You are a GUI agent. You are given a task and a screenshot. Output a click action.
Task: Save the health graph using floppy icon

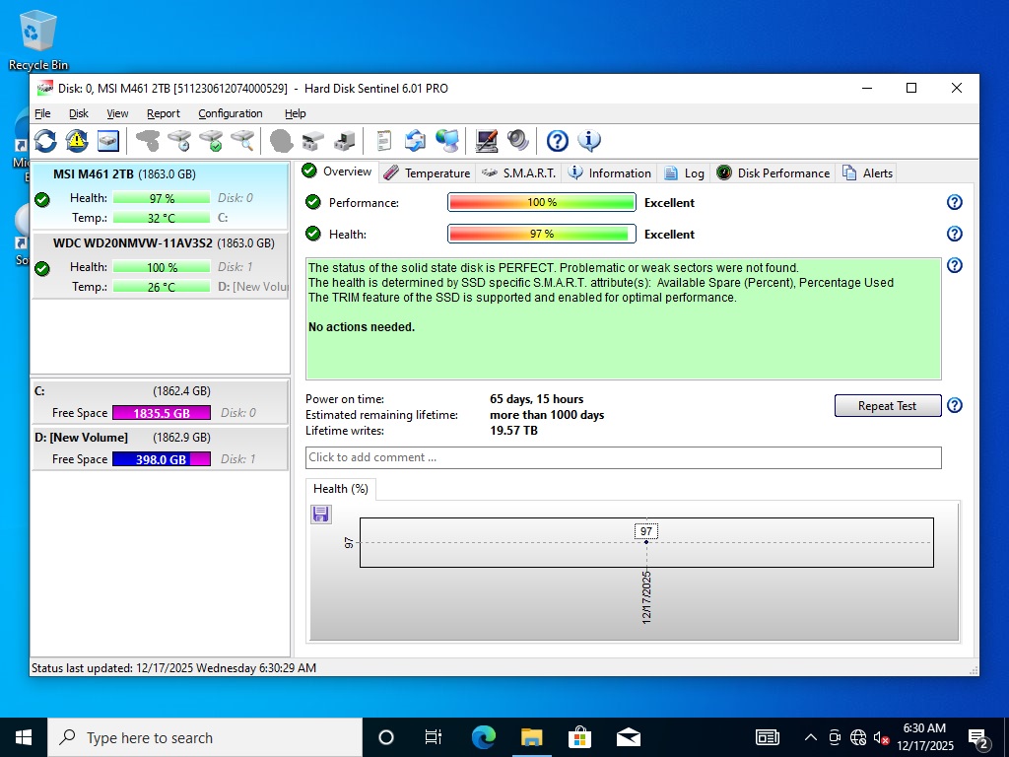(x=321, y=514)
